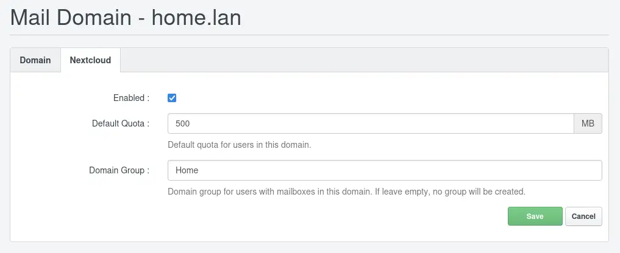This screenshot has width=620, height=253.
Task: Focus the Domain Group input field
Action: (x=385, y=170)
